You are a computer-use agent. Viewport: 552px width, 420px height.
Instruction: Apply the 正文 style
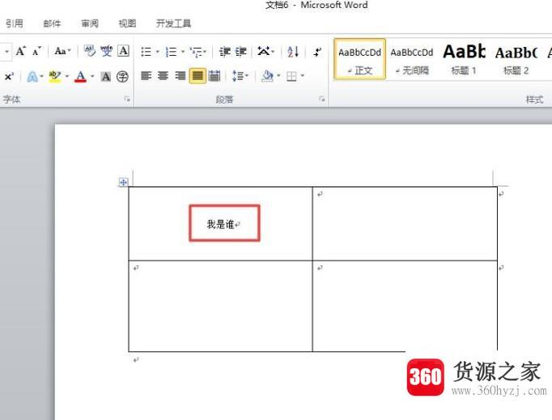tap(360, 59)
